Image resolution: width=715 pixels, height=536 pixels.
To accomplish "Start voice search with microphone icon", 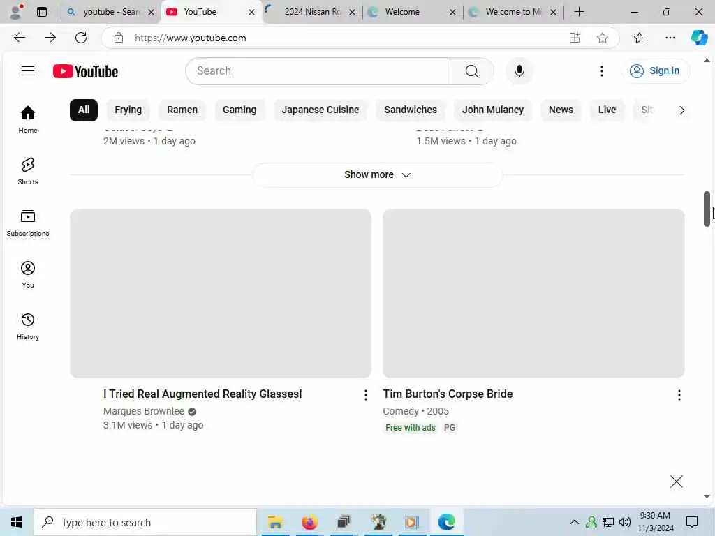I will point(519,71).
